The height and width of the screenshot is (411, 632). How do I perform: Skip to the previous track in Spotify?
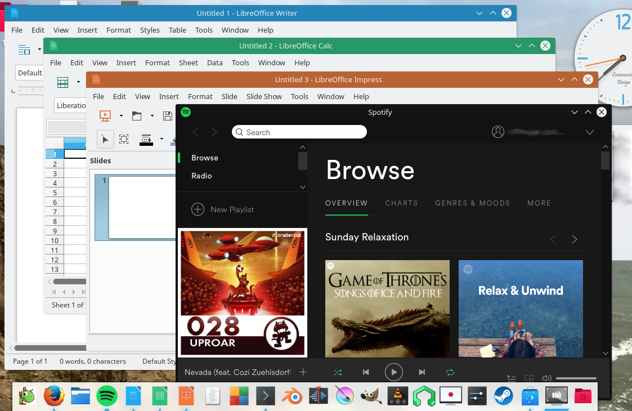(x=366, y=372)
